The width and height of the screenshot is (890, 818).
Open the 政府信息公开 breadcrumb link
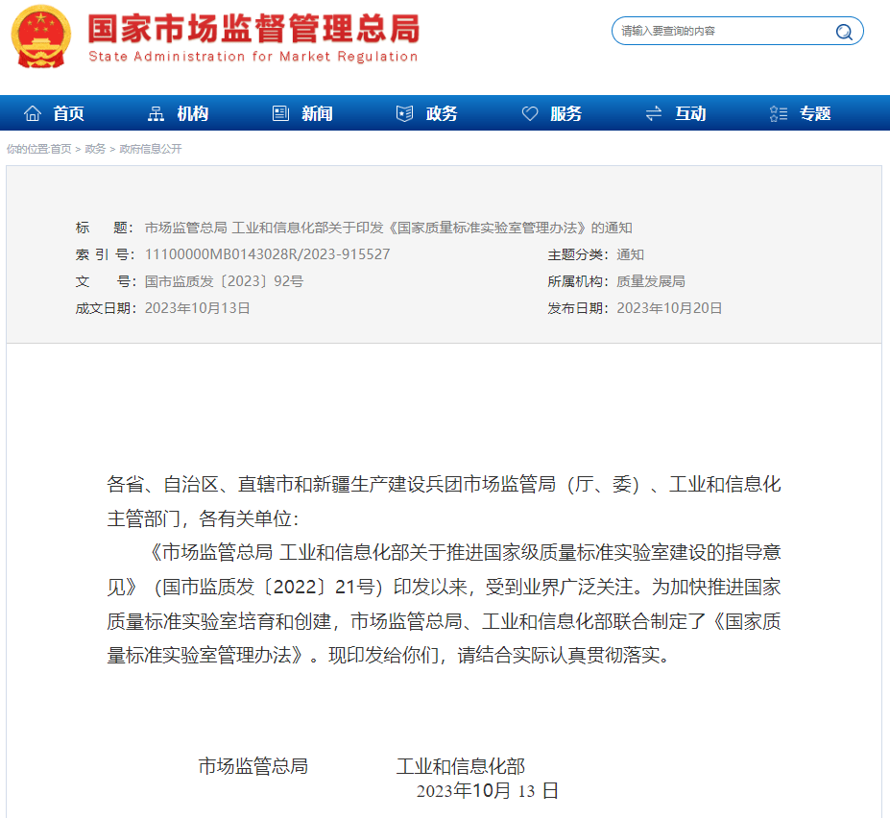coord(150,149)
